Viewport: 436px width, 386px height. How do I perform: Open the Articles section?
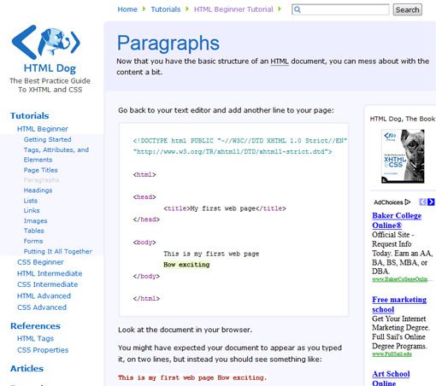[x=27, y=369]
